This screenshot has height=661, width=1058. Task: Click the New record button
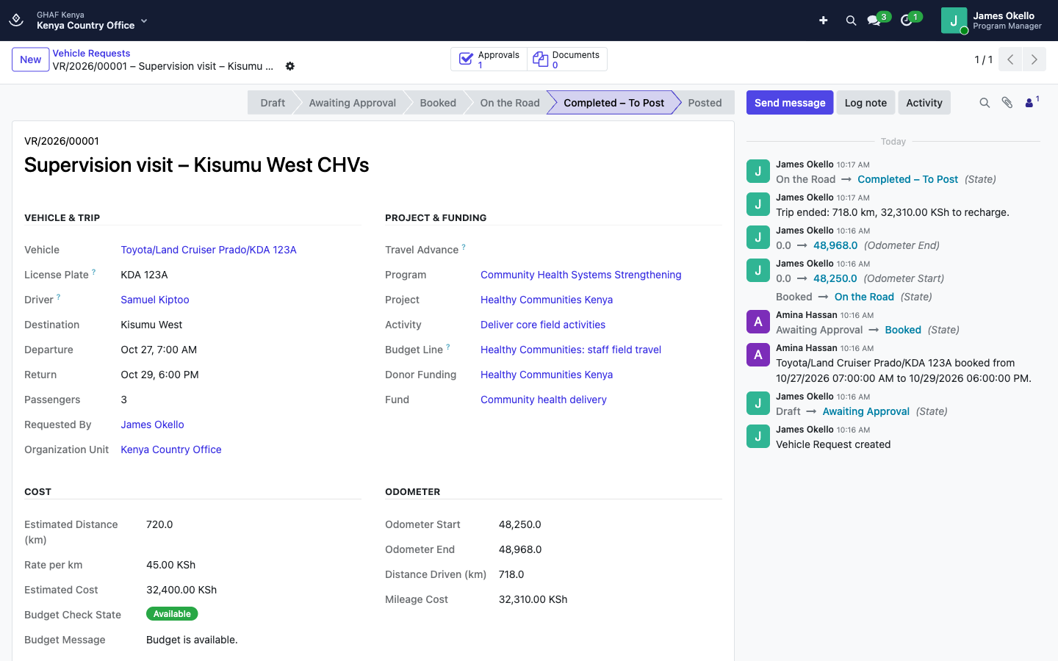tap(31, 59)
